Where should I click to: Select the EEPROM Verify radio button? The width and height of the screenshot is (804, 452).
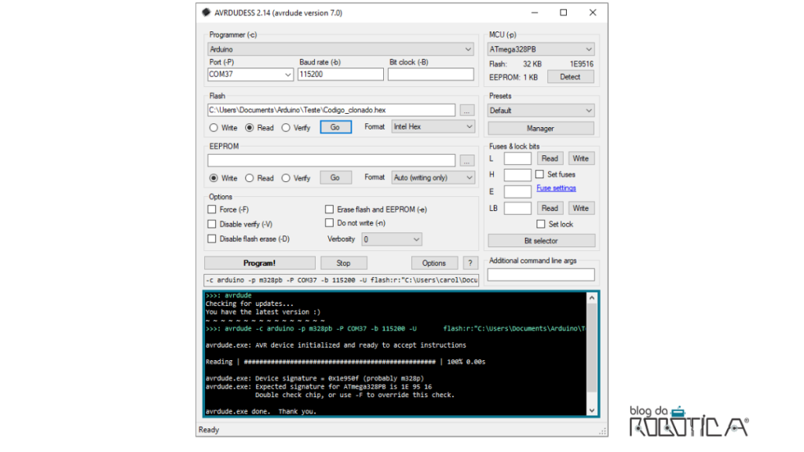pos(286,178)
